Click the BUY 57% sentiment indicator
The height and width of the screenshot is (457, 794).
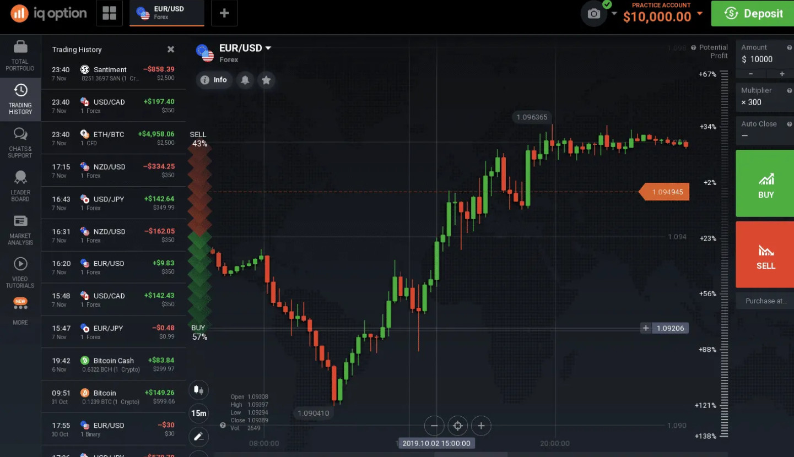[198, 333]
